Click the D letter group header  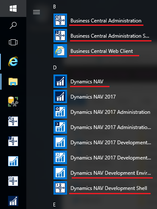tap(55, 68)
